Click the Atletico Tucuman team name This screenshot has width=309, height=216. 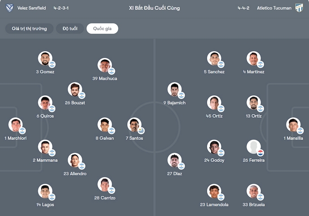tap(274, 8)
